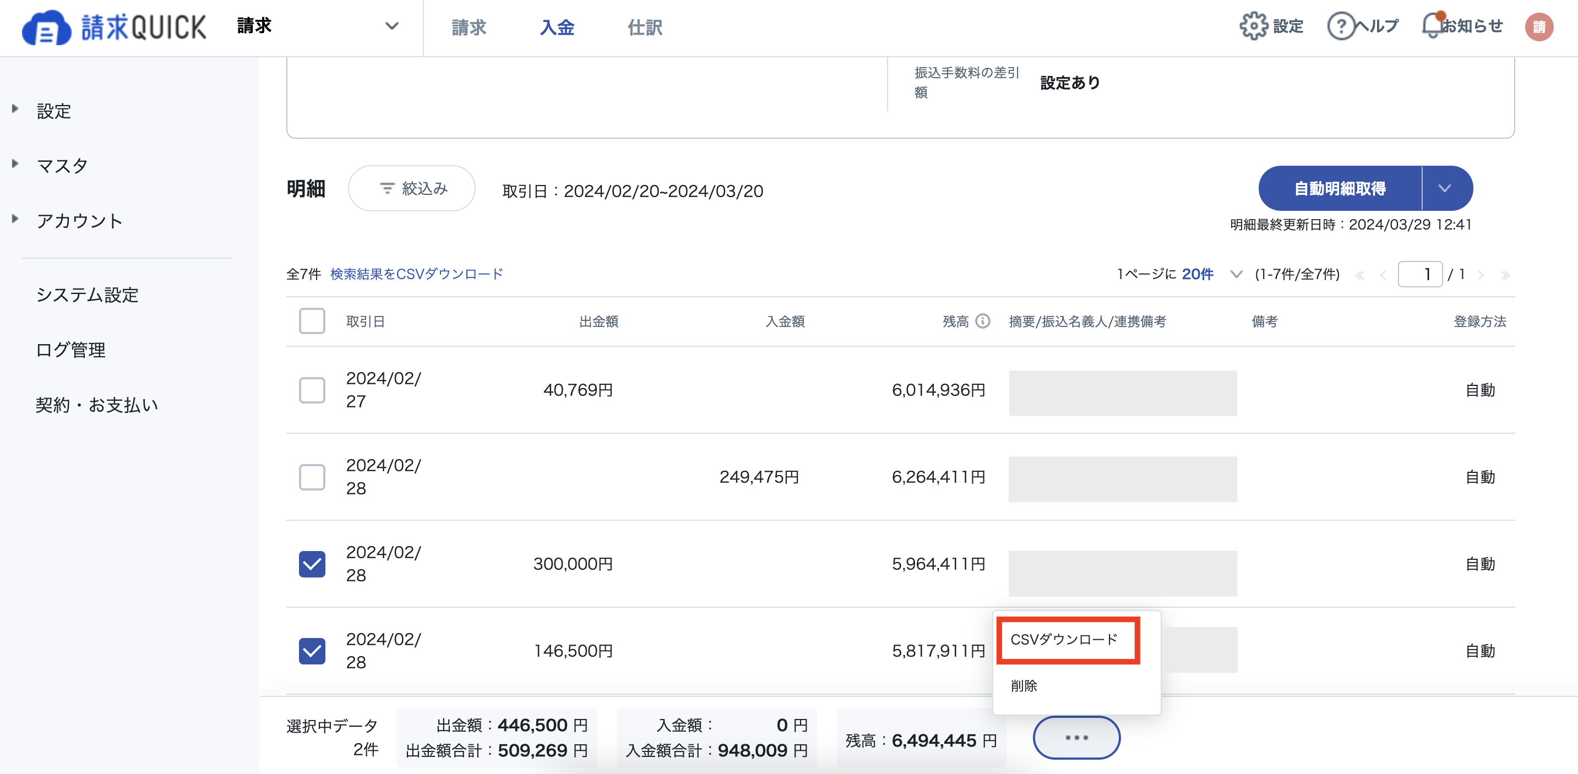Image resolution: width=1578 pixels, height=774 pixels.
Task: Open システム設定 in the sidebar
Action: (x=88, y=295)
